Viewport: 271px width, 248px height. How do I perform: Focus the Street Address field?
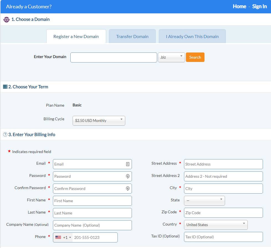223,164
